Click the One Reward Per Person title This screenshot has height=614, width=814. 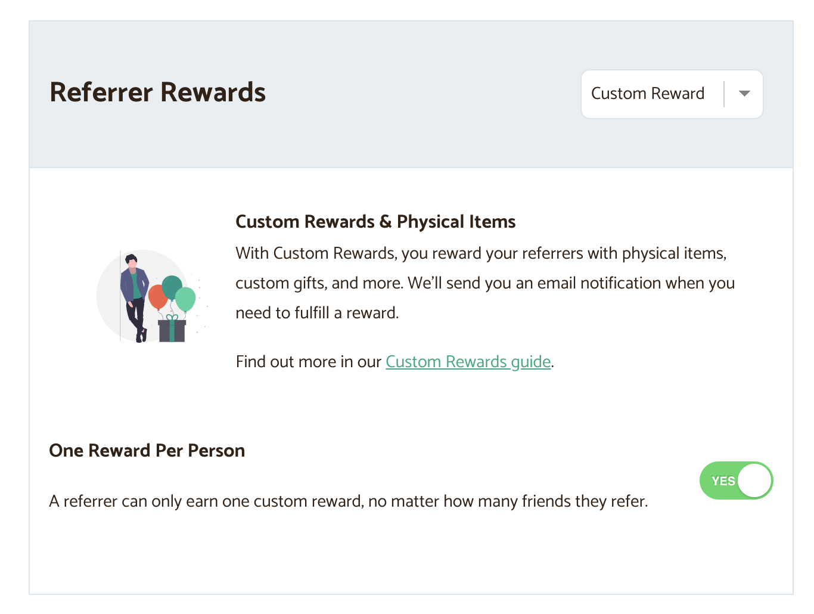pyautogui.click(x=147, y=450)
